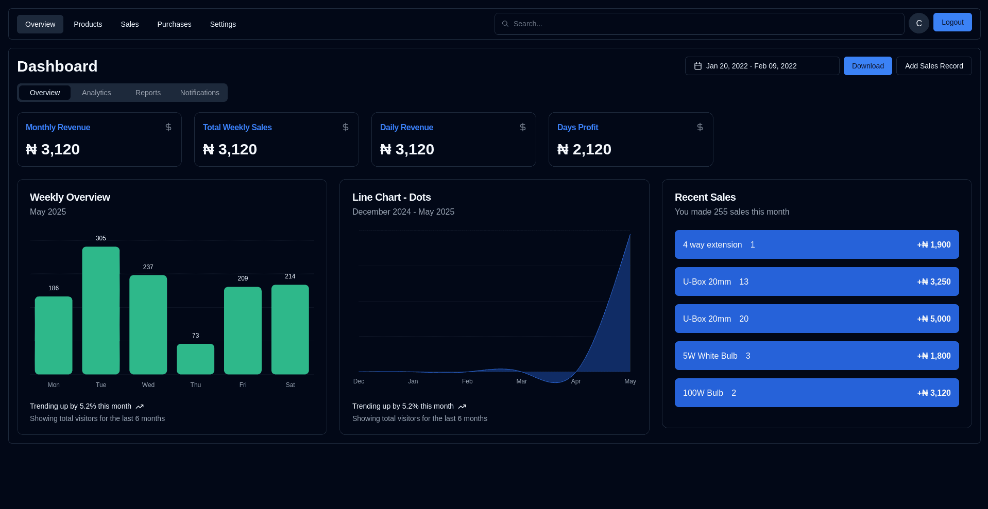Select the U-Box 20mm sale worth 5,000
This screenshot has width=988, height=509.
816,319
